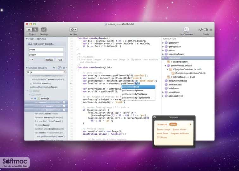This screenshot has width=239, height=171.
Task: Click the undo arrow in Search Results header
Action: tap(54, 68)
